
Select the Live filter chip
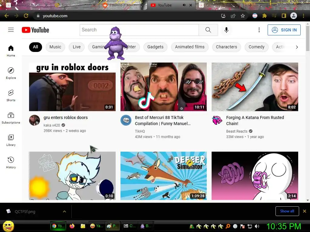77,47
